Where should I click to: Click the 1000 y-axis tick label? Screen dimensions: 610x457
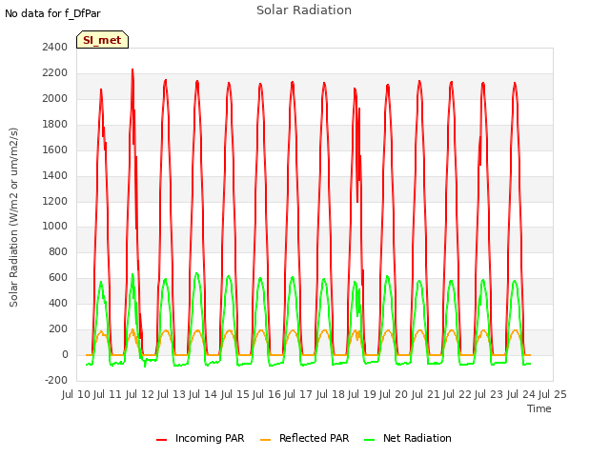(55, 227)
